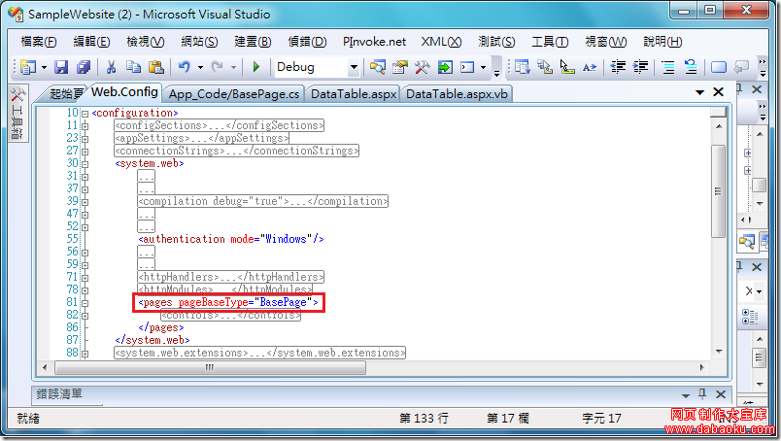781x441 pixels.
Task: Open the PInvoke.net menu
Action: coord(374,42)
